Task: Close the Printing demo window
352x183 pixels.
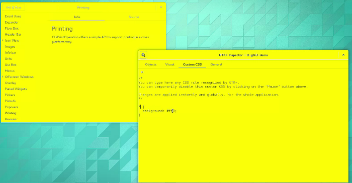Action: click(161, 8)
